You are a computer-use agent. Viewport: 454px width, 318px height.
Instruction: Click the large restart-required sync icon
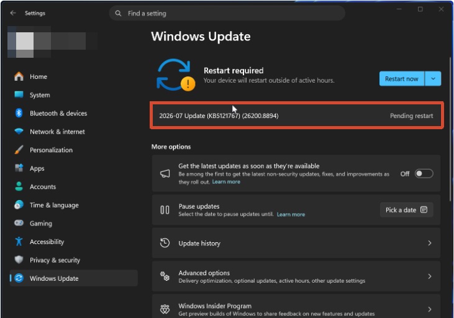tap(175, 75)
